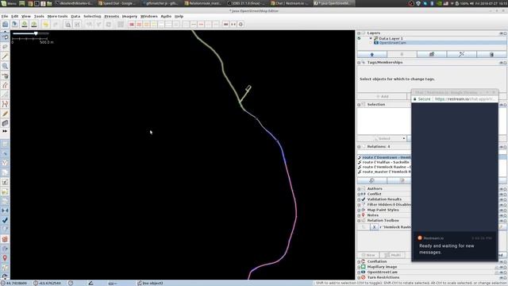This screenshot has height=286, width=508.
Task: Select the Data Layer 1 row
Action: (432, 38)
